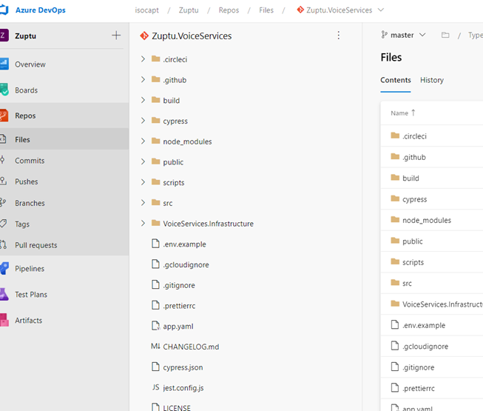Switch to the History tab
This screenshot has height=411, width=483.
(432, 80)
